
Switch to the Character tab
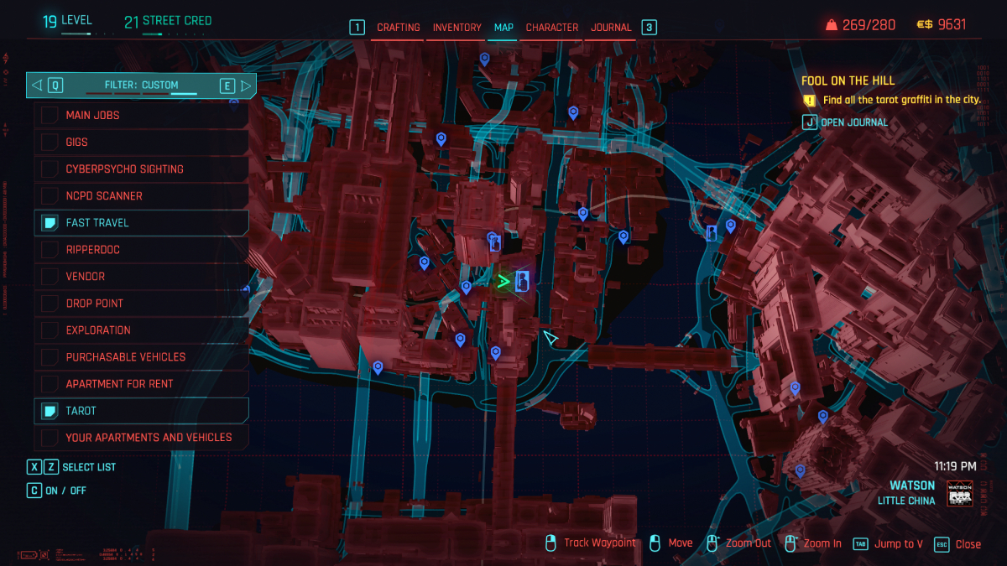pyautogui.click(x=552, y=28)
